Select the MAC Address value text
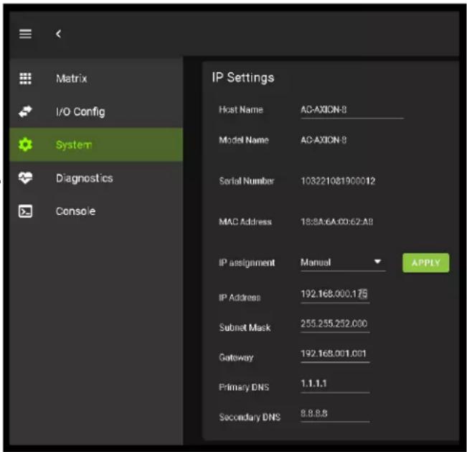467x452 pixels. (337, 221)
